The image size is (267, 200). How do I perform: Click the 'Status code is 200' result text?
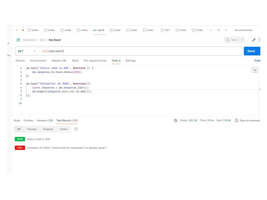[x=38, y=139]
